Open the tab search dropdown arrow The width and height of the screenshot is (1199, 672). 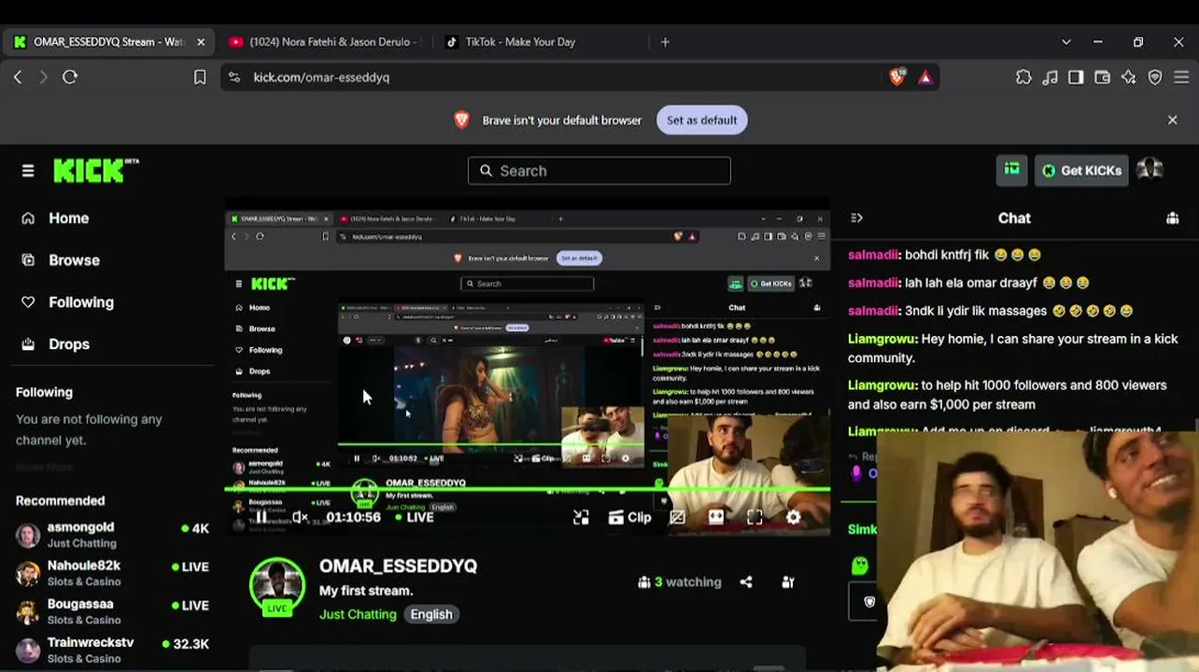point(1066,42)
